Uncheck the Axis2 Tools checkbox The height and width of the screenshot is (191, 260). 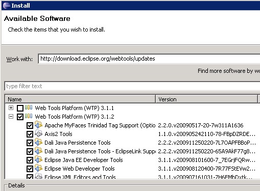click(x=30, y=134)
